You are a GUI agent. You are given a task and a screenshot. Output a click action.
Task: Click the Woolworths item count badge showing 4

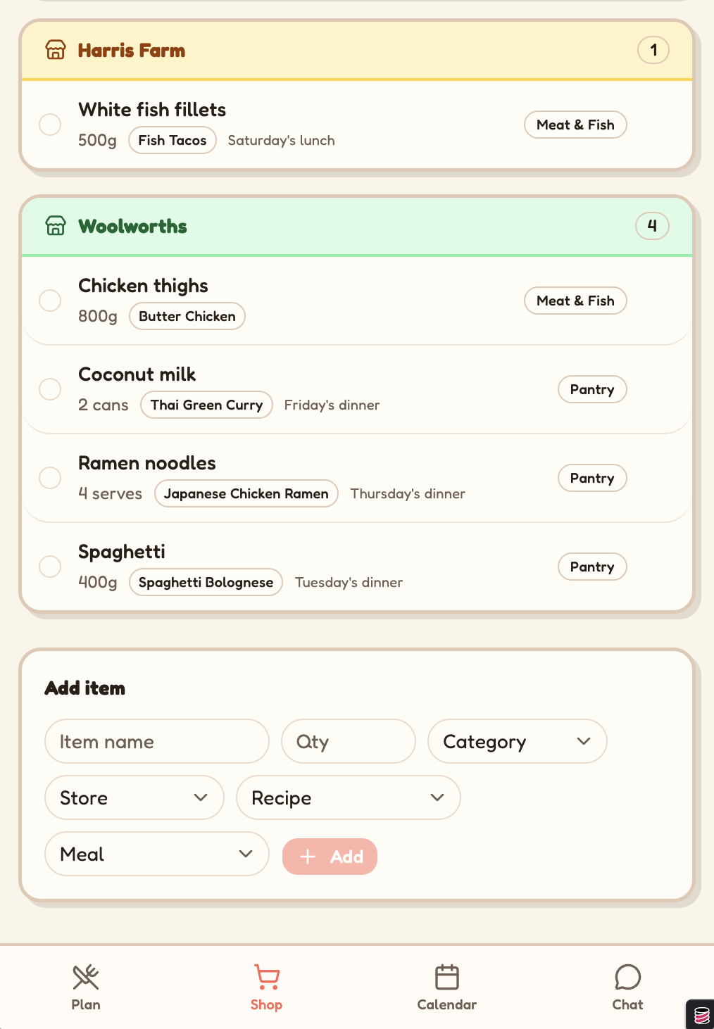(652, 226)
